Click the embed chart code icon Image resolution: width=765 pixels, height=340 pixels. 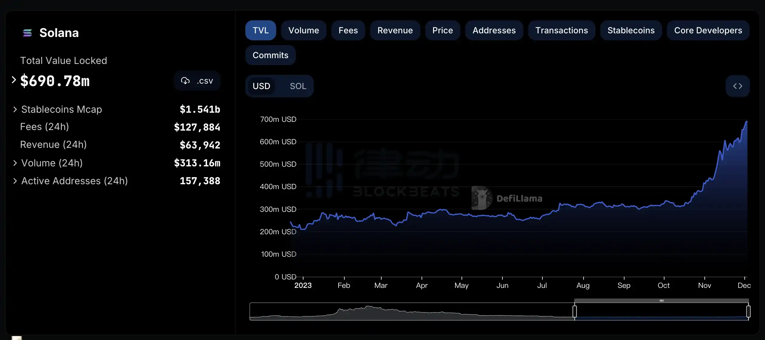click(737, 86)
